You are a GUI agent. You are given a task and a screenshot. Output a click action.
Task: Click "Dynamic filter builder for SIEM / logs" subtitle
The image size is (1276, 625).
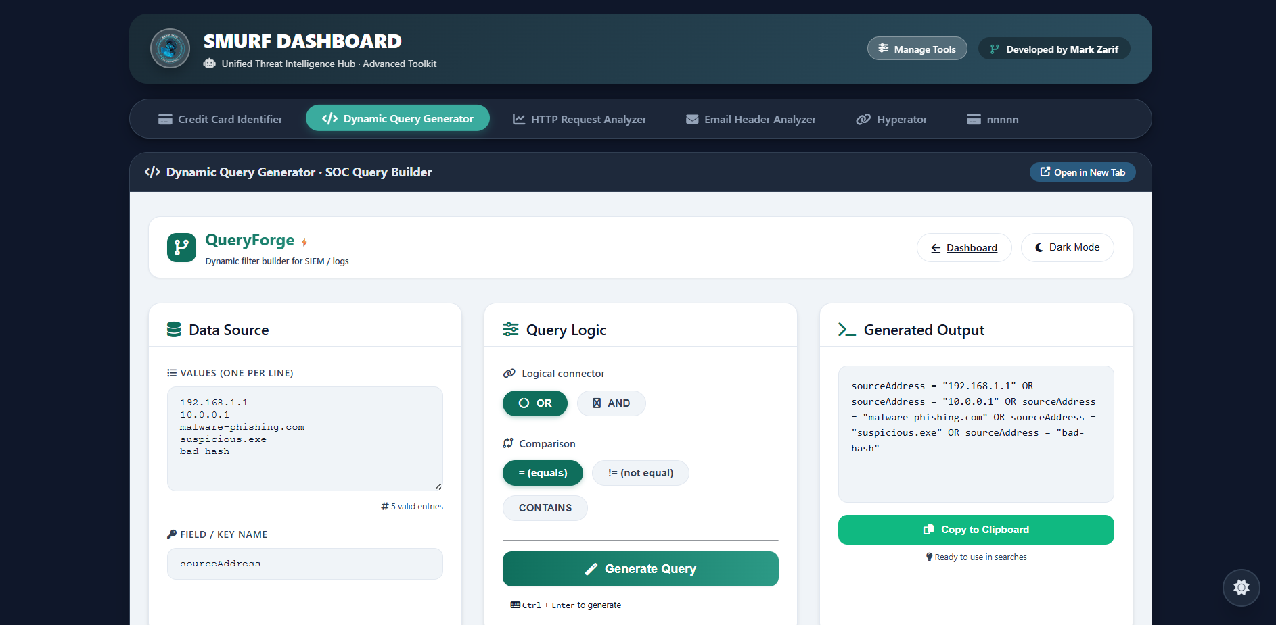point(277,261)
